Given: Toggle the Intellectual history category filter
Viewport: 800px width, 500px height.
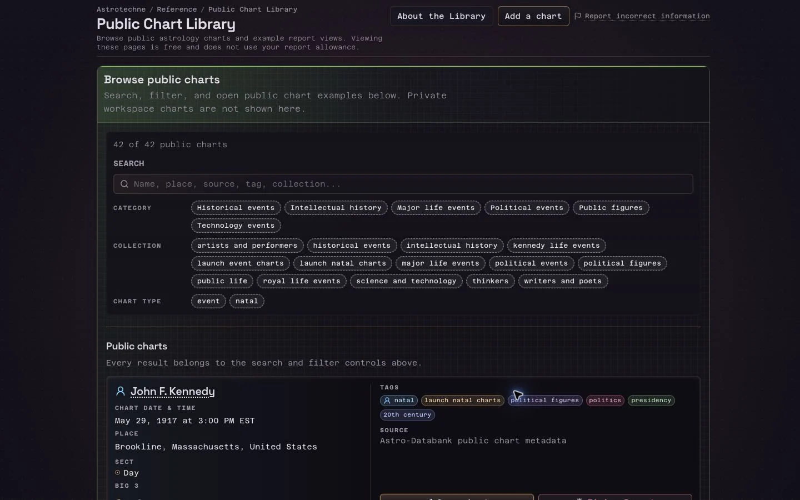Looking at the screenshot, I should click(x=336, y=208).
